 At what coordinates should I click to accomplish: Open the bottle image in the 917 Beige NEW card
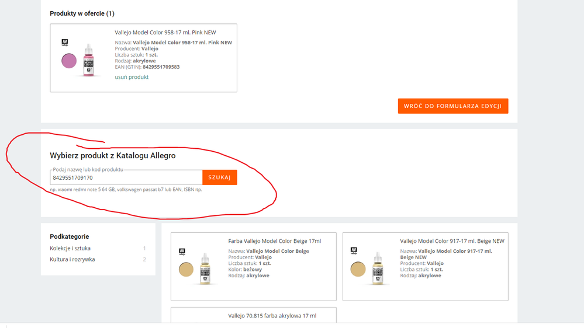click(x=378, y=268)
